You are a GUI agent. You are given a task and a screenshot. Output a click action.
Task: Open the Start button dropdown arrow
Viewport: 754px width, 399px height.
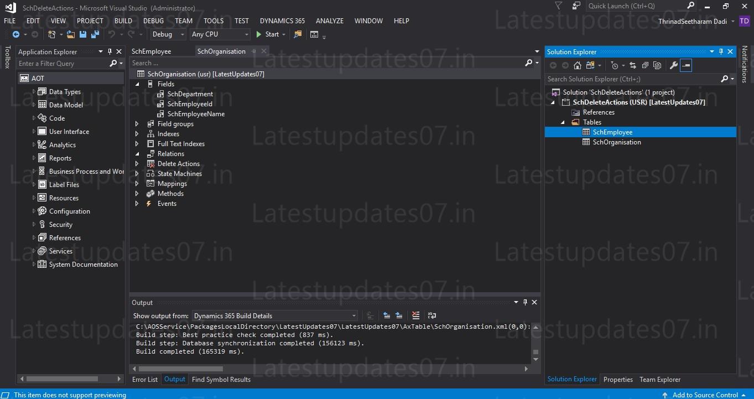[284, 34]
